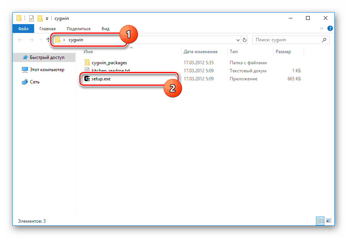Viewport: 347px width, 238px height.
Task: Expand the ribbon with the chevron
Action: [x=322, y=28]
